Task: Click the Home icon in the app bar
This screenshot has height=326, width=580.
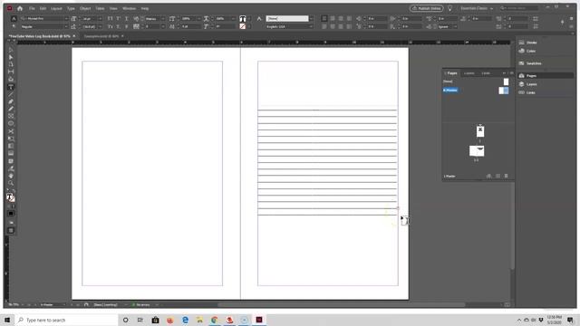Action: tap(20, 8)
